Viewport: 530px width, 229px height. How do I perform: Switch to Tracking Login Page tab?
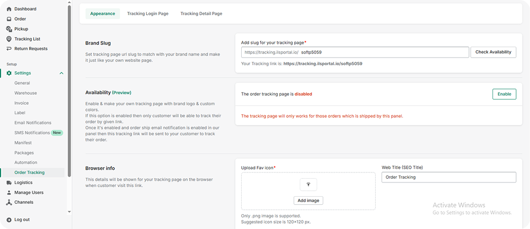147,14
